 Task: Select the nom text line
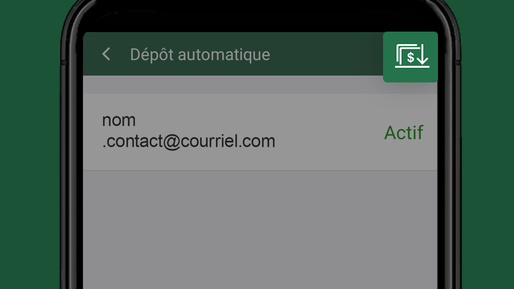(x=119, y=121)
